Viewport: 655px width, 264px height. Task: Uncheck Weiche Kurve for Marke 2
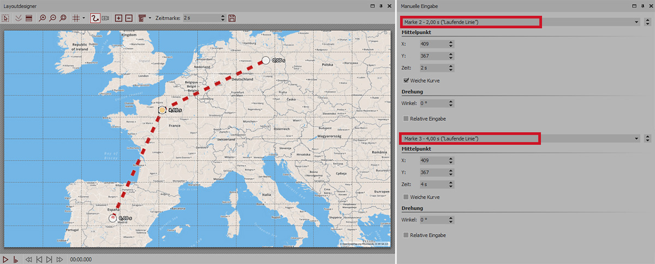click(406, 80)
